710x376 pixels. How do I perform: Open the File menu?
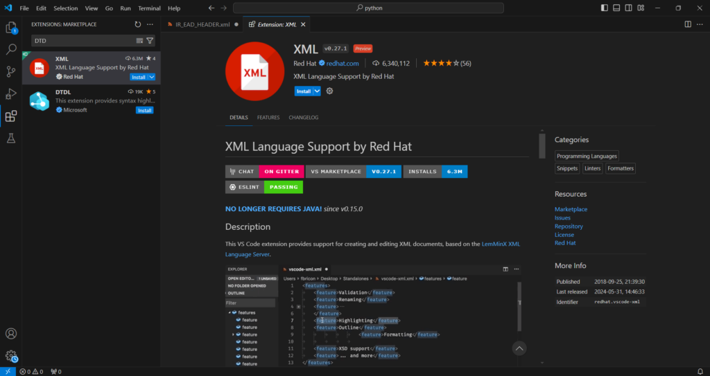(x=24, y=8)
